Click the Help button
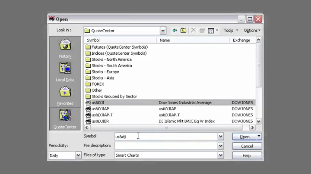 point(247,155)
